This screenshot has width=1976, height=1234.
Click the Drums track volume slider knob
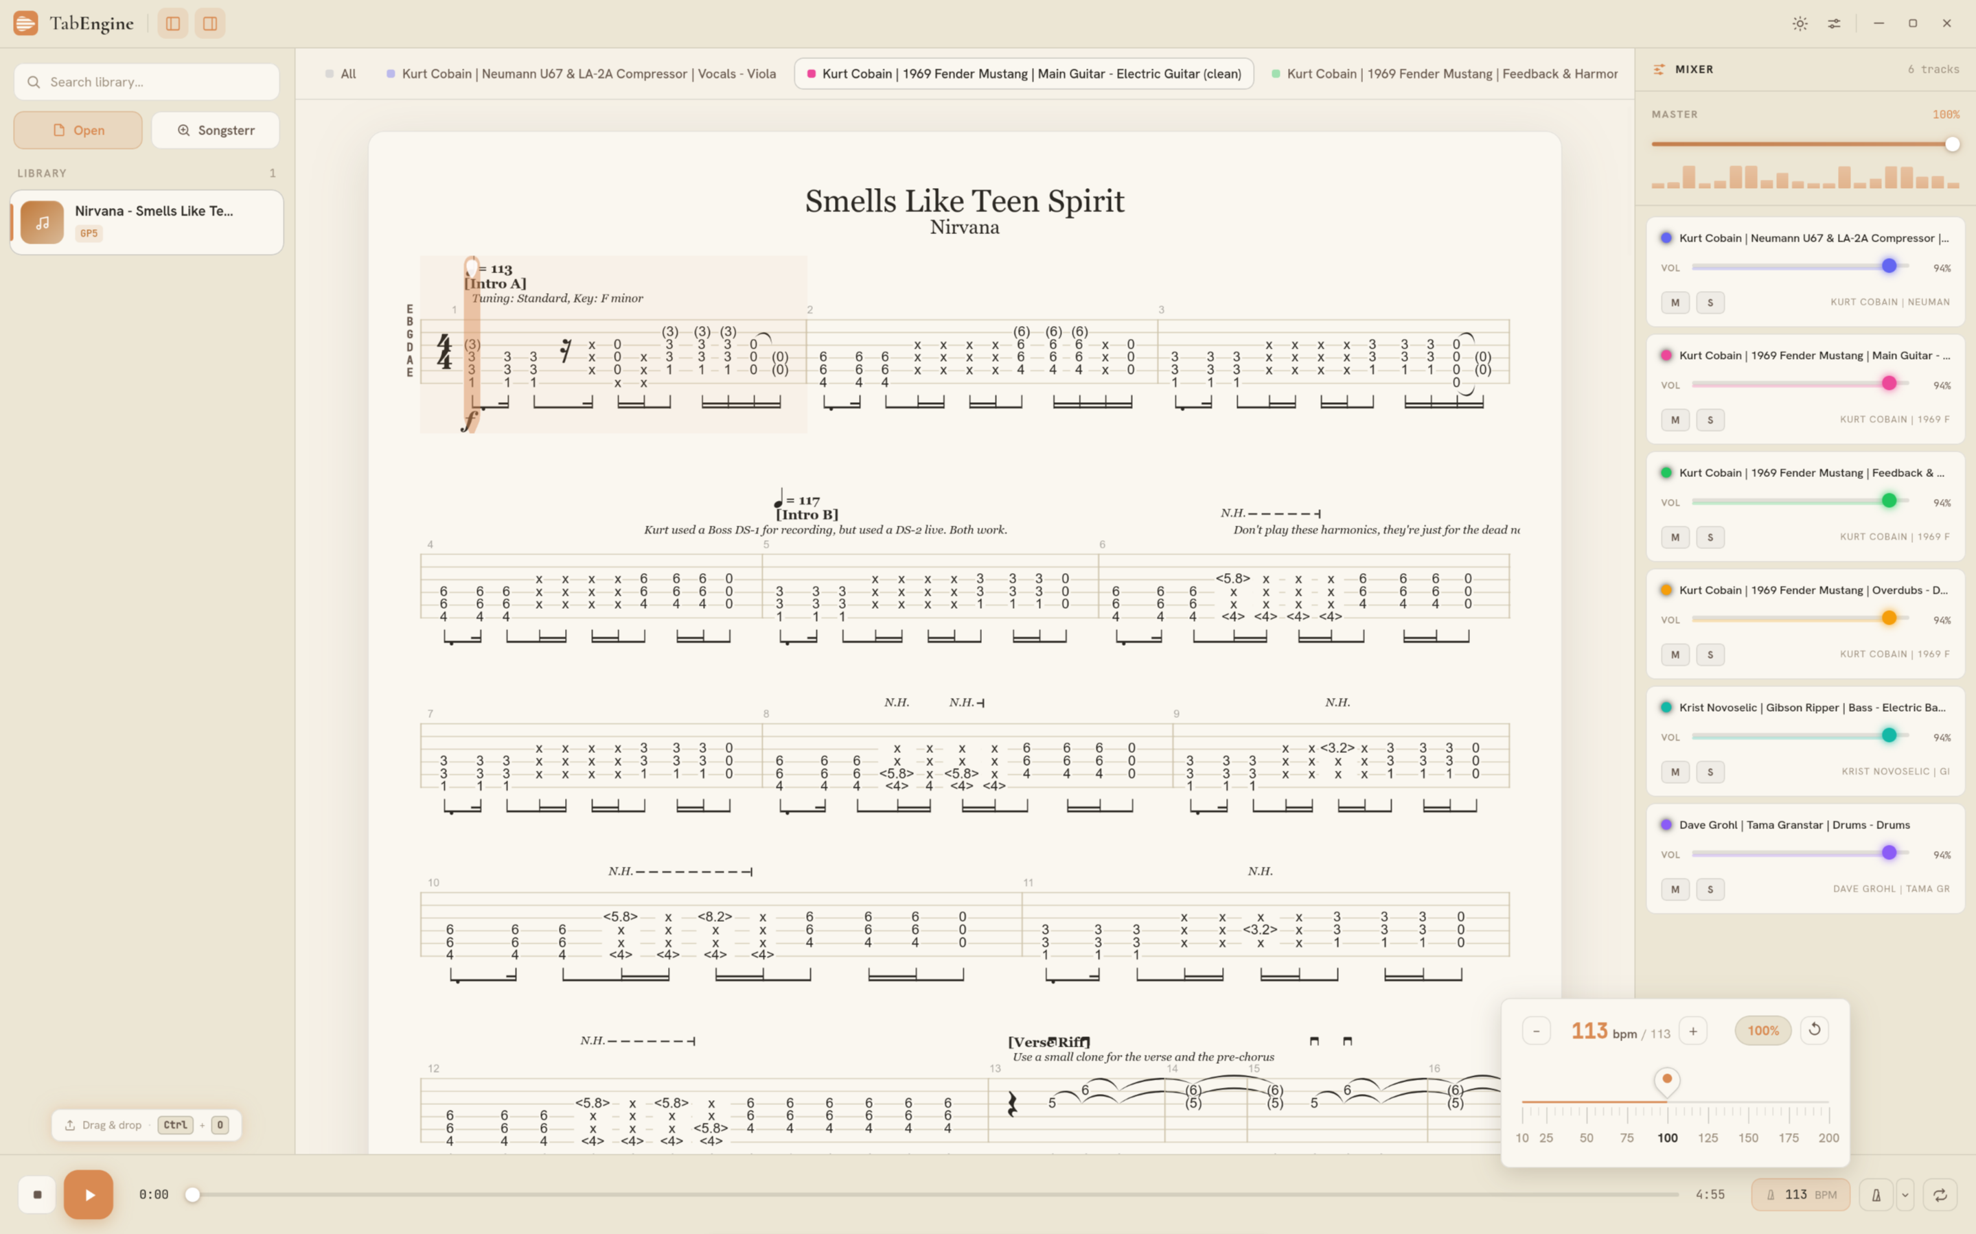point(1889,853)
